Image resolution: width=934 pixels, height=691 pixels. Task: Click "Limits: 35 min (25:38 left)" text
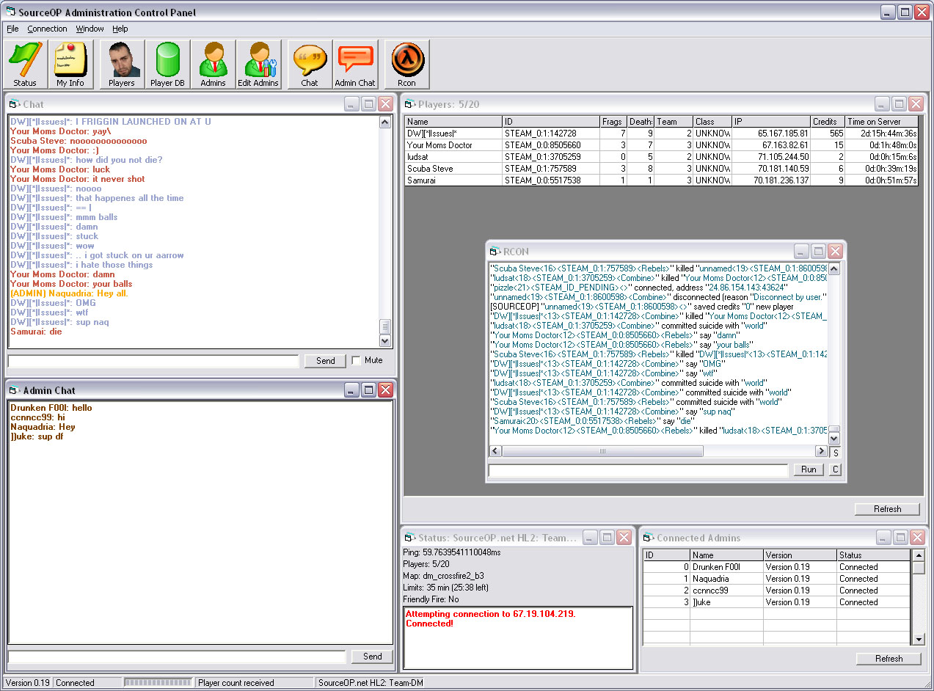pyautogui.click(x=445, y=588)
